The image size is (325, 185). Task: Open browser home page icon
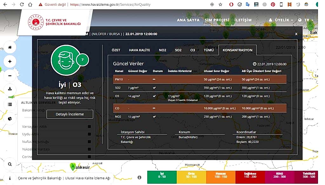pos(30,4)
